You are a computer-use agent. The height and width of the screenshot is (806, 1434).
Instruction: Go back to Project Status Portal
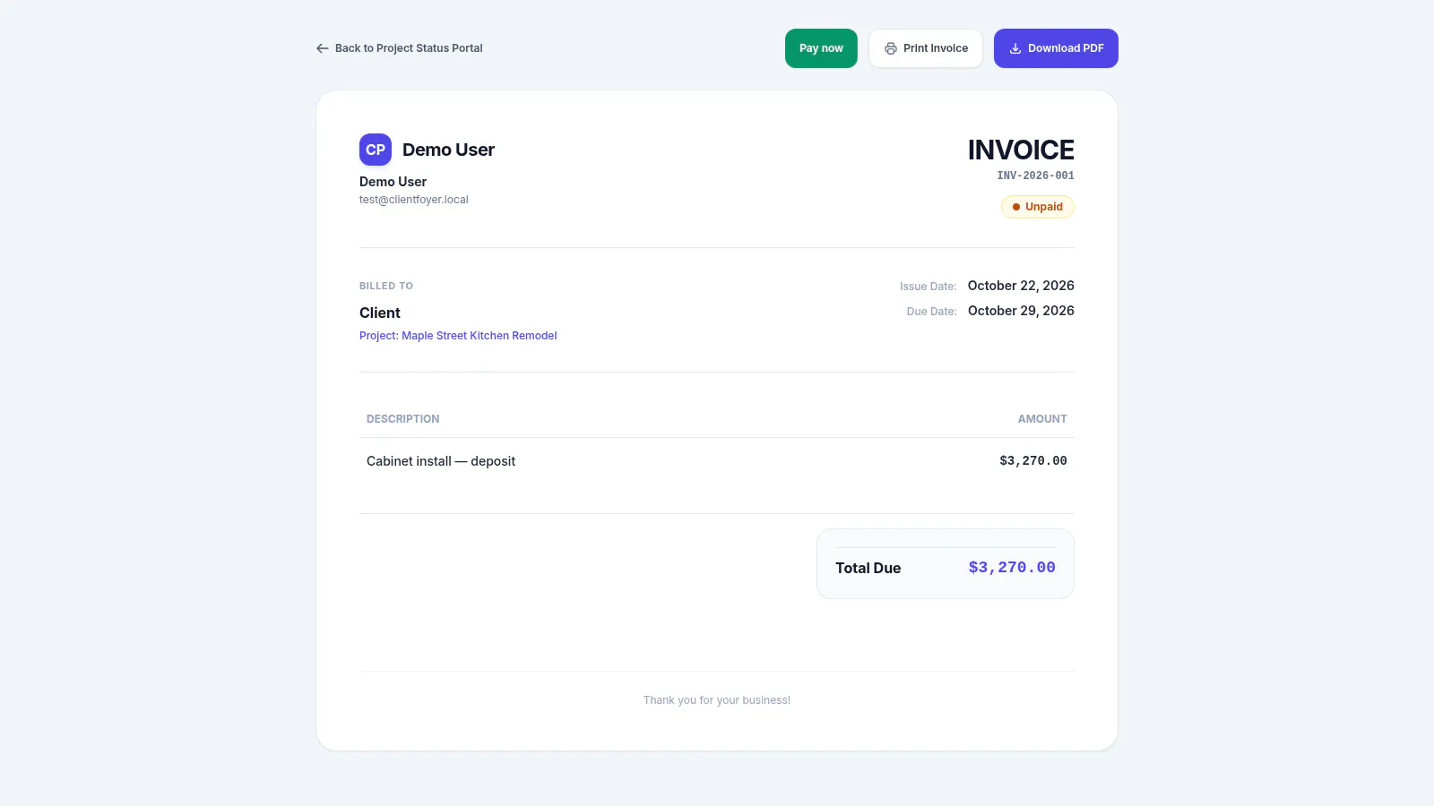point(400,48)
